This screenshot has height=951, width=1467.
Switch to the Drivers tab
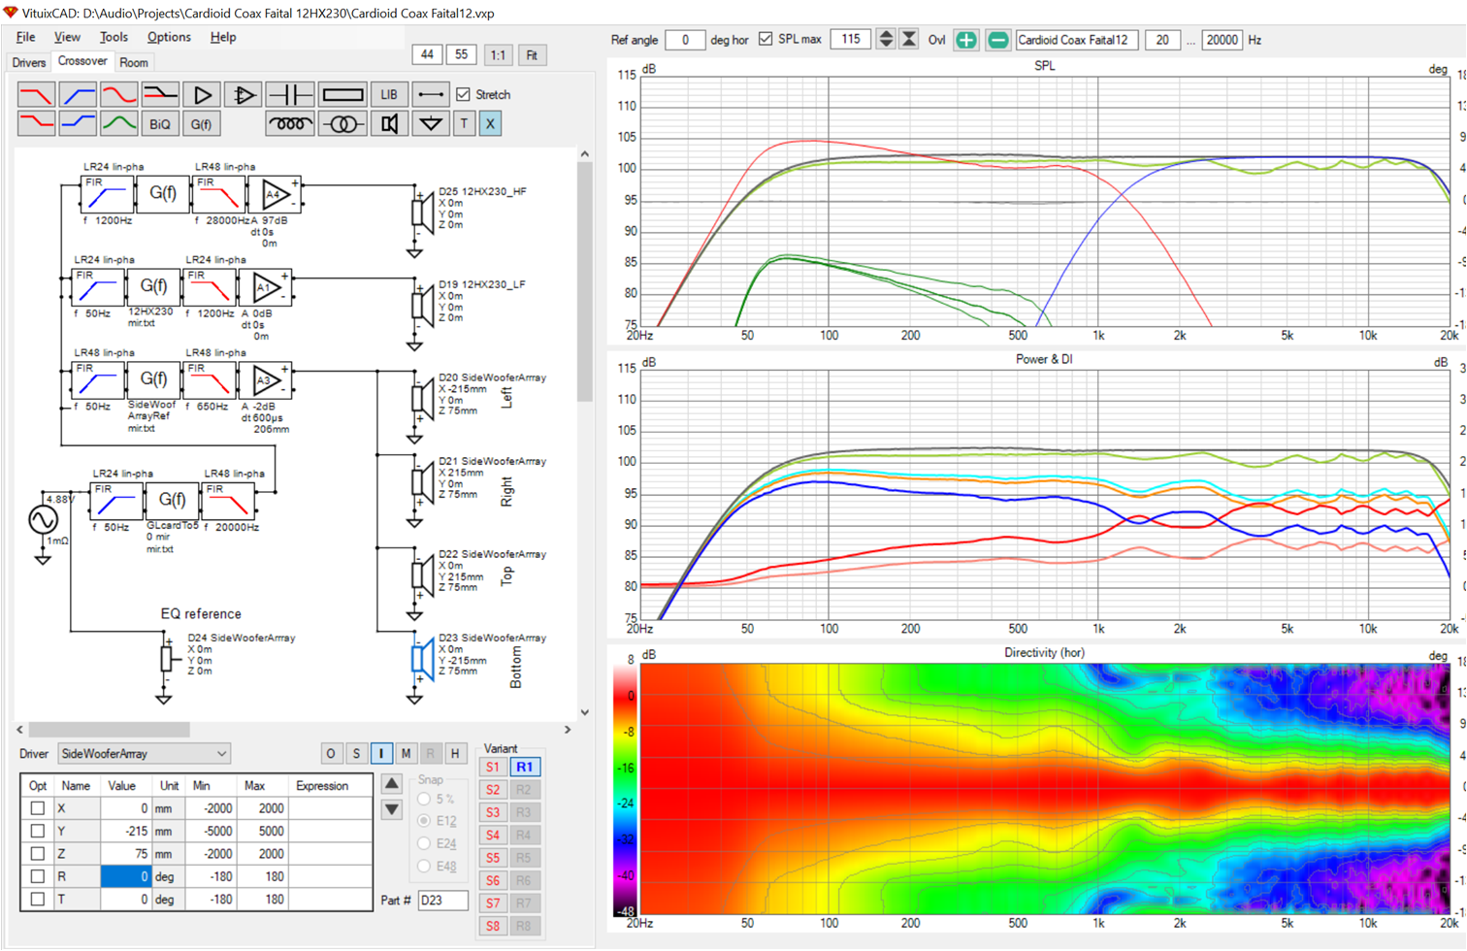(x=28, y=63)
